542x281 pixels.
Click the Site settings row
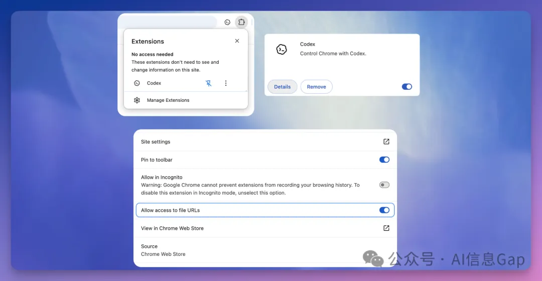265,142
